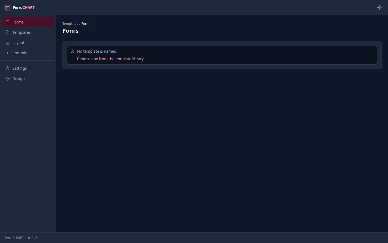Open the Design page
The width and height of the screenshot is (388, 243).
coord(28,79)
